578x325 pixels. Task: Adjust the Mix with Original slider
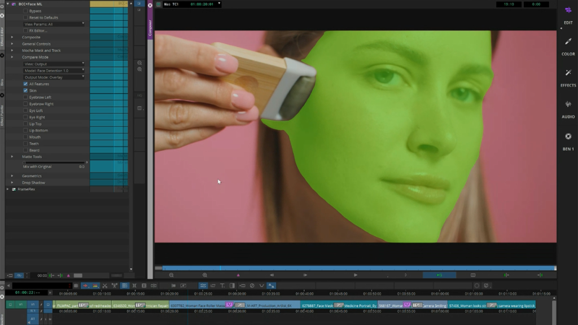click(x=54, y=163)
